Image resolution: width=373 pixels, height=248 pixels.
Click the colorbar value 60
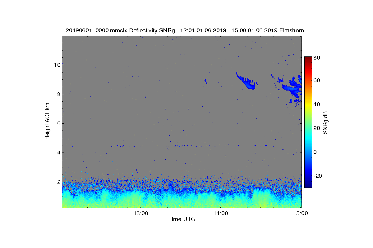pyautogui.click(x=317, y=81)
